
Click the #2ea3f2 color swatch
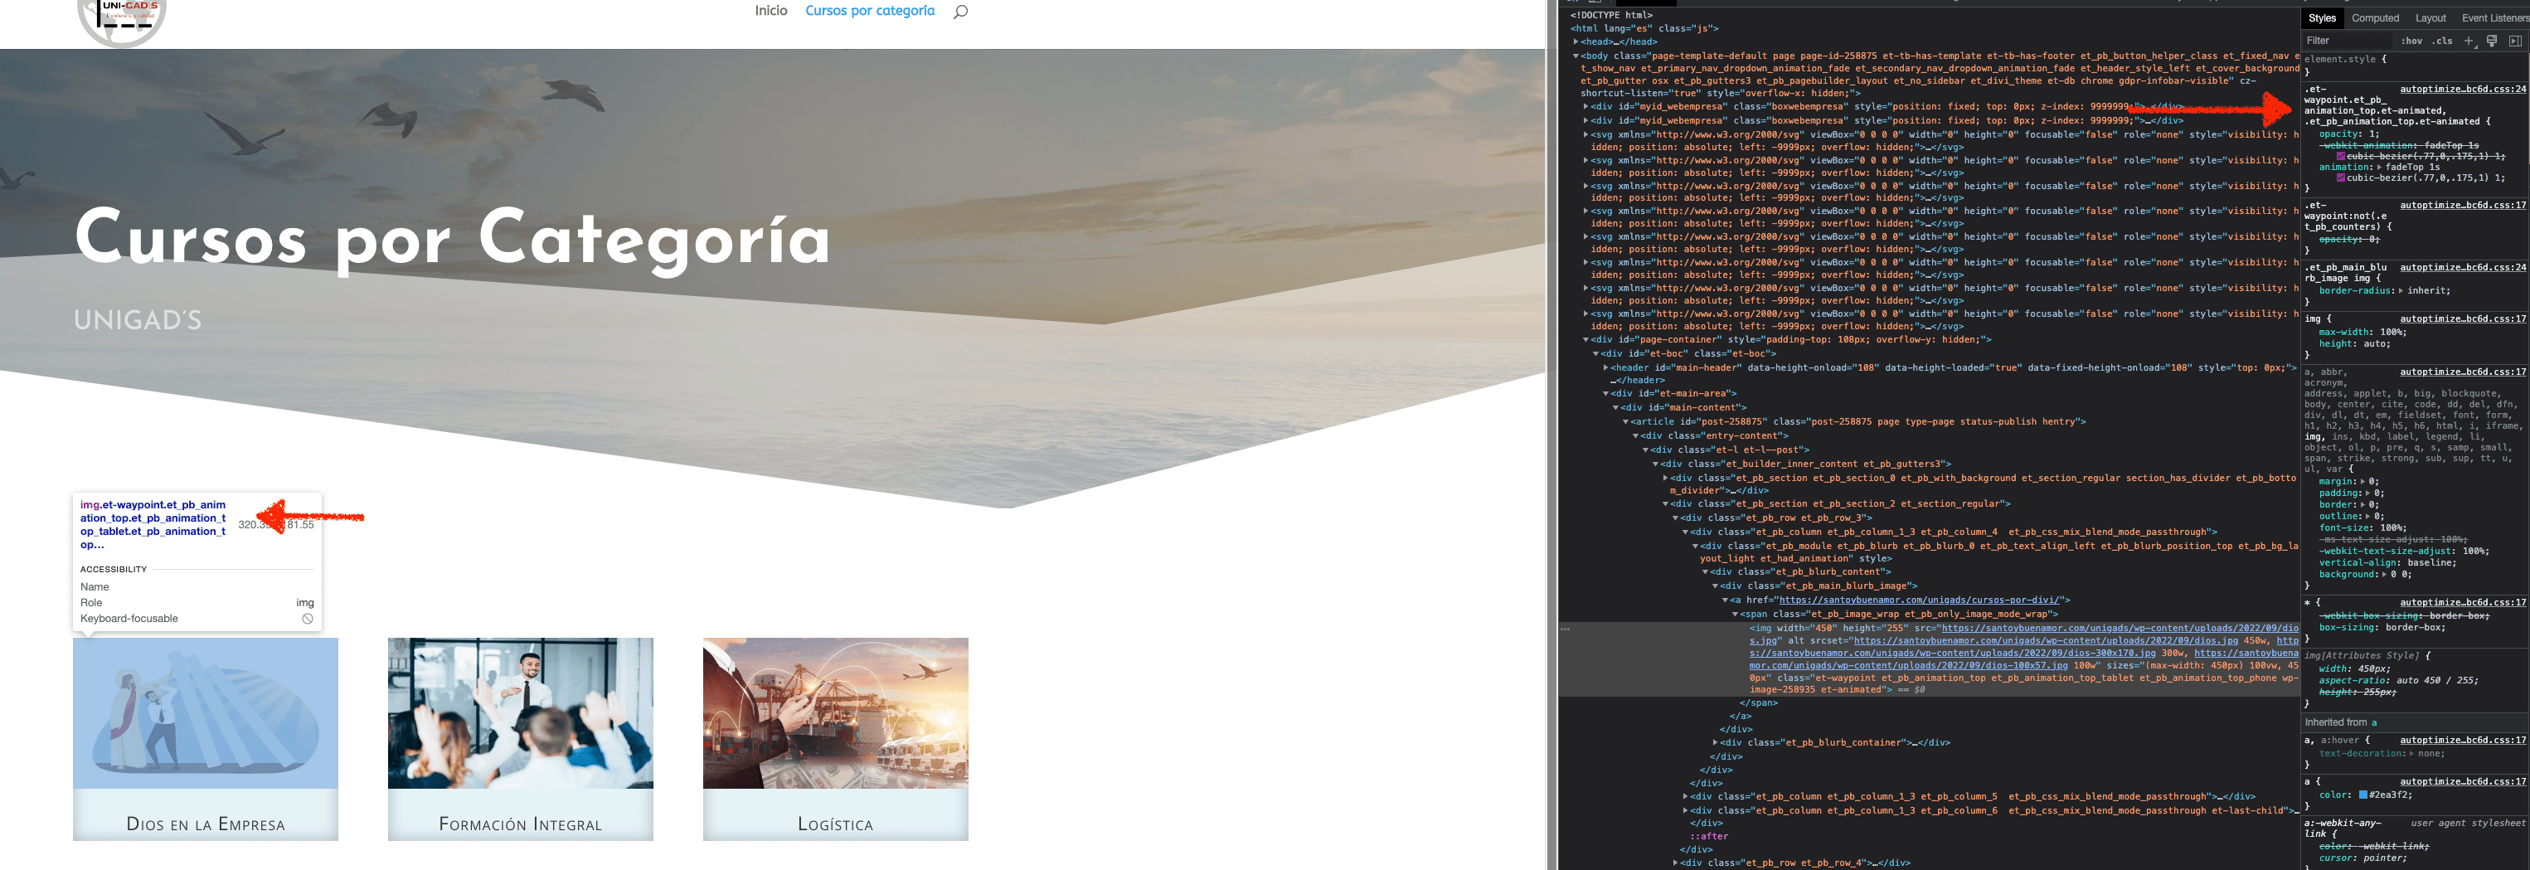(x=2363, y=795)
